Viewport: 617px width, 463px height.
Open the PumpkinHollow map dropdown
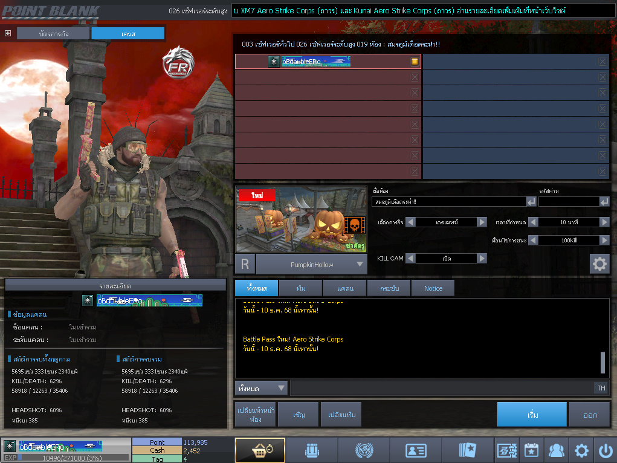point(360,264)
